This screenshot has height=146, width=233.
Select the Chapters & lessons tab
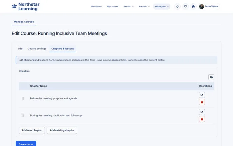(x=63, y=49)
